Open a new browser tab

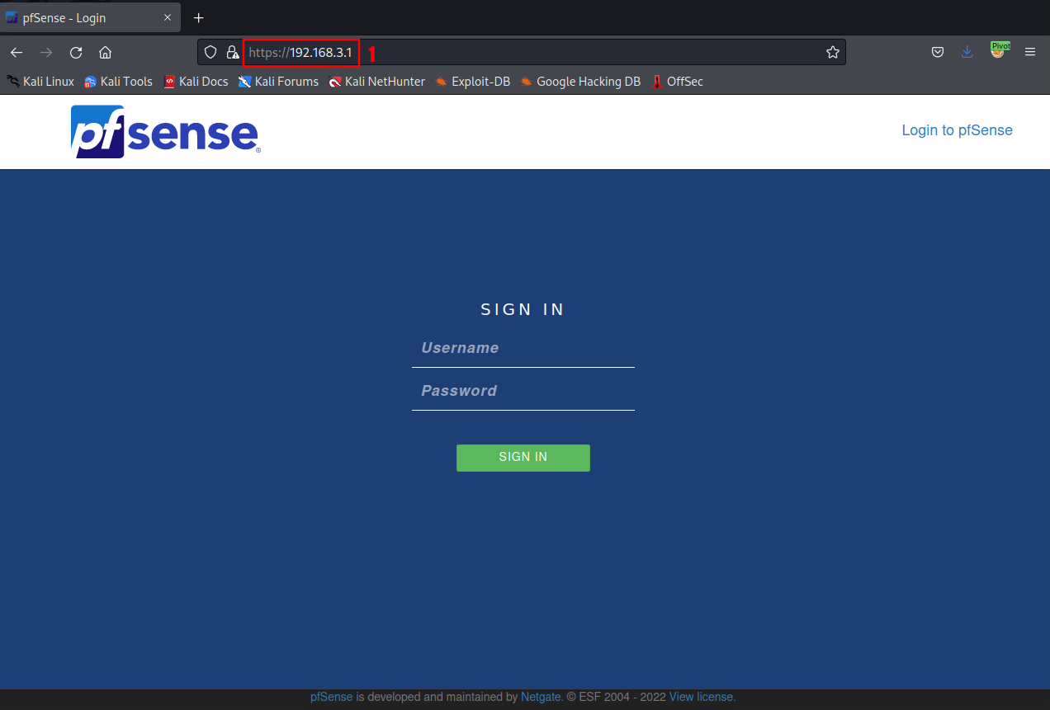[x=198, y=18]
